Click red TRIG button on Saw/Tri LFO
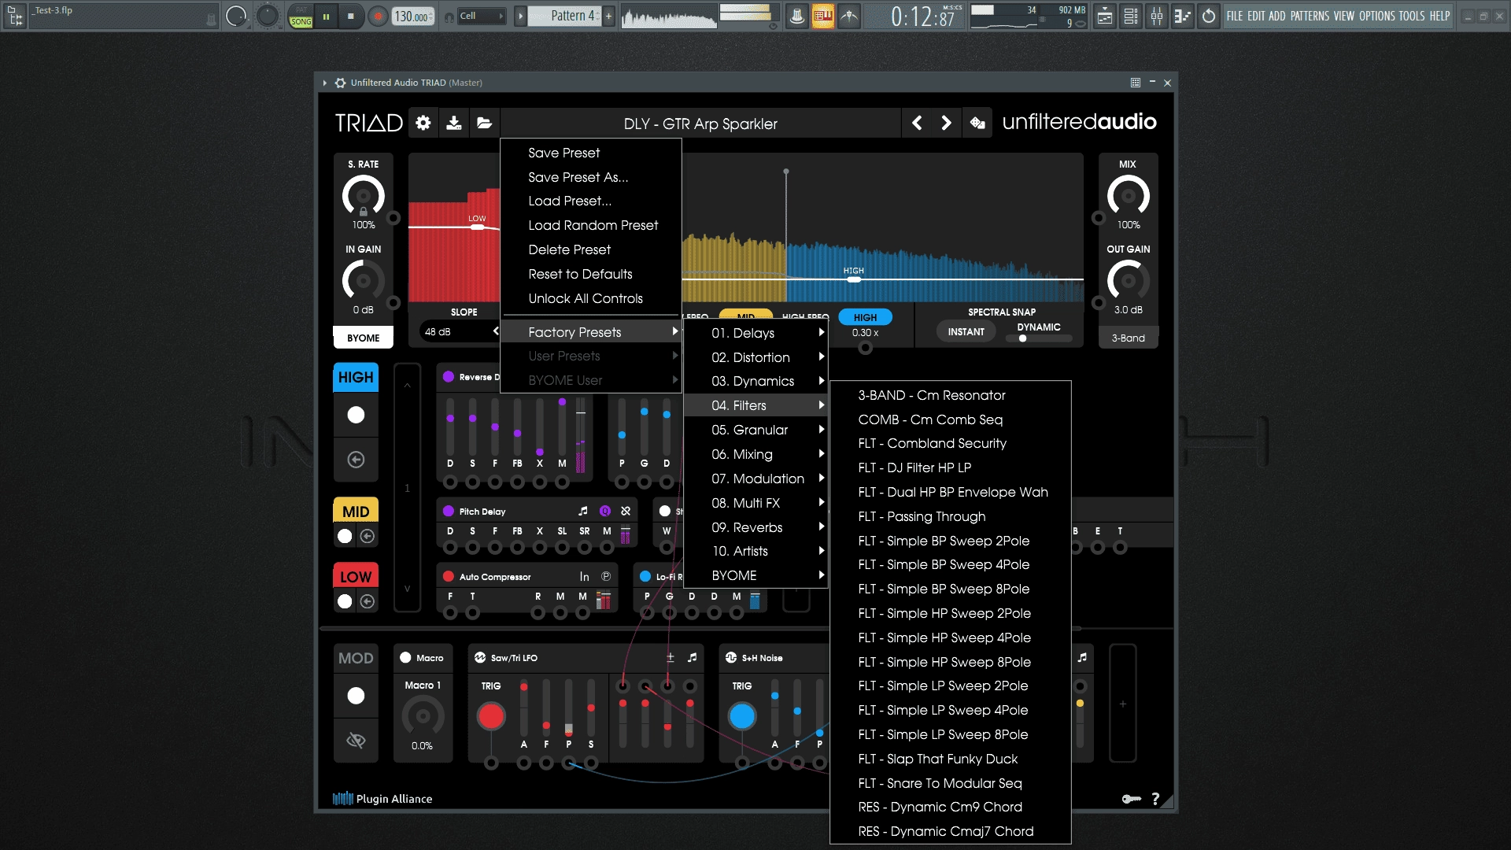 [491, 716]
